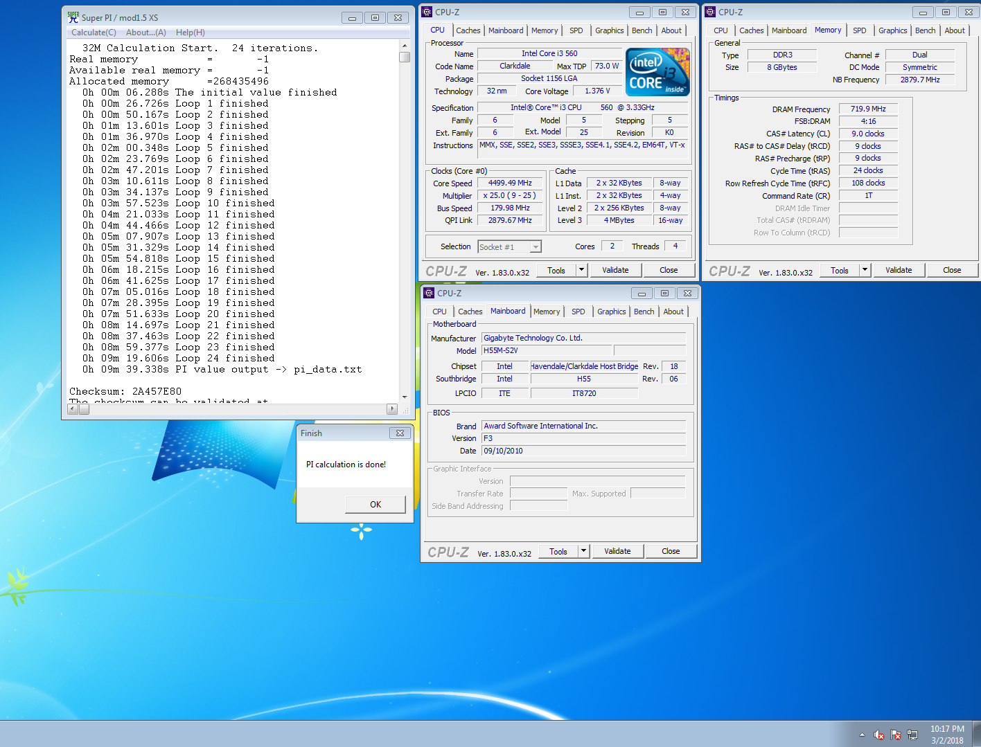Screen dimensions: 981x747
Task: Click the Super PI scroll-up arrow
Action: click(x=405, y=45)
